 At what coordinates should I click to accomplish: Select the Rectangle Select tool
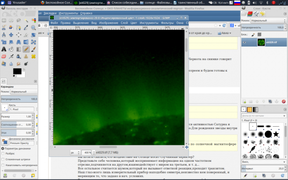(x=4, y=20)
